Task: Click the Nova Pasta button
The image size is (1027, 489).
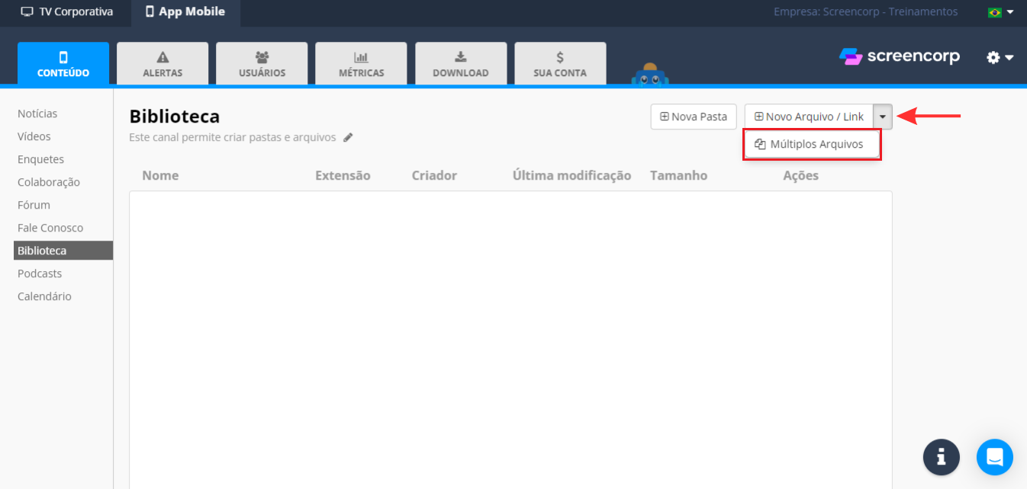Action: click(694, 117)
